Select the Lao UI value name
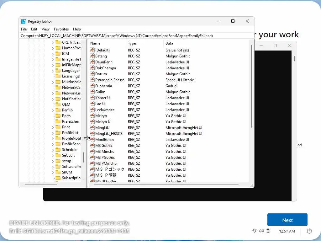This screenshot has width=321, height=241. coord(100,104)
